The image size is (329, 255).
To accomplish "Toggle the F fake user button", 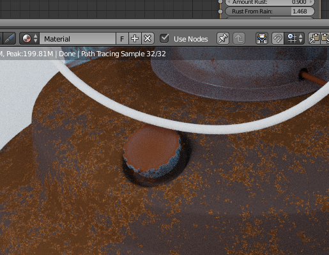I will coord(122,38).
